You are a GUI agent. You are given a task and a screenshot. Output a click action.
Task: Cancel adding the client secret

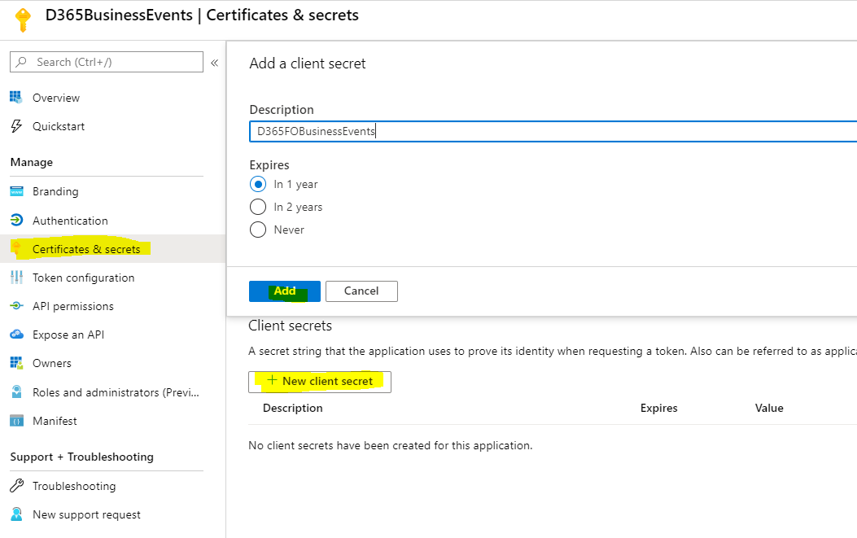(361, 291)
